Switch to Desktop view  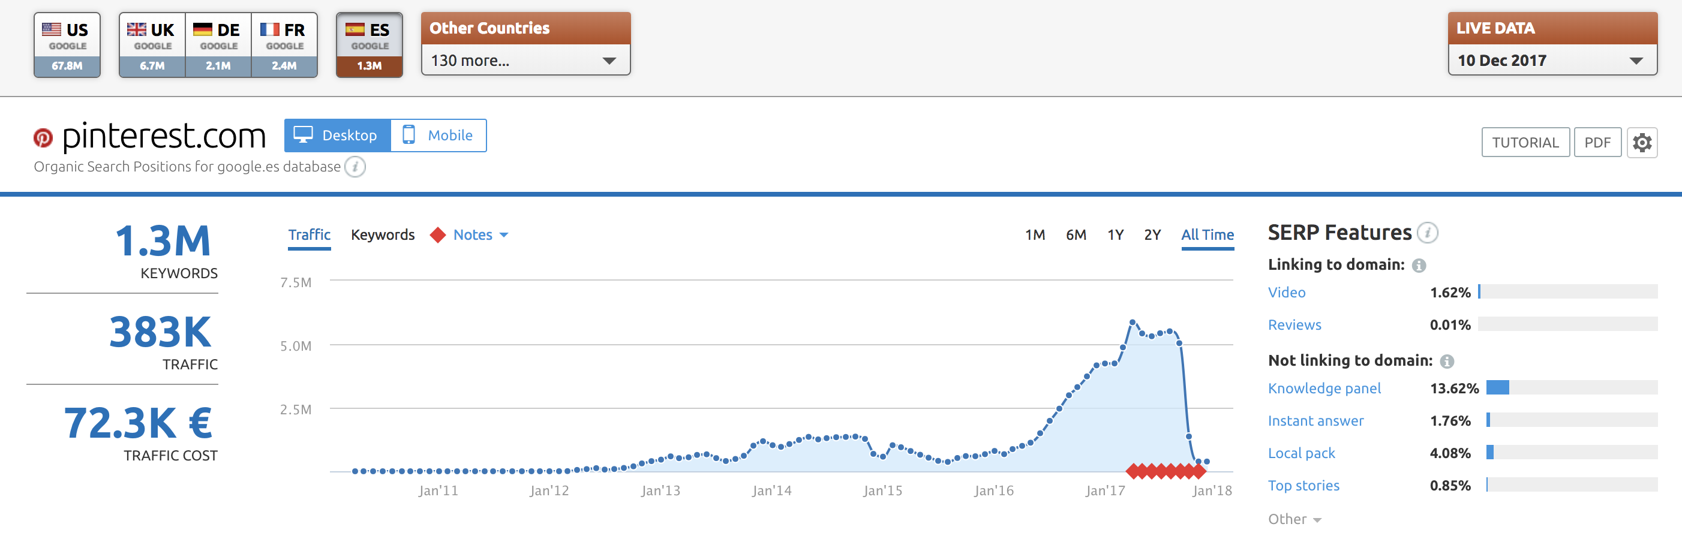click(338, 135)
